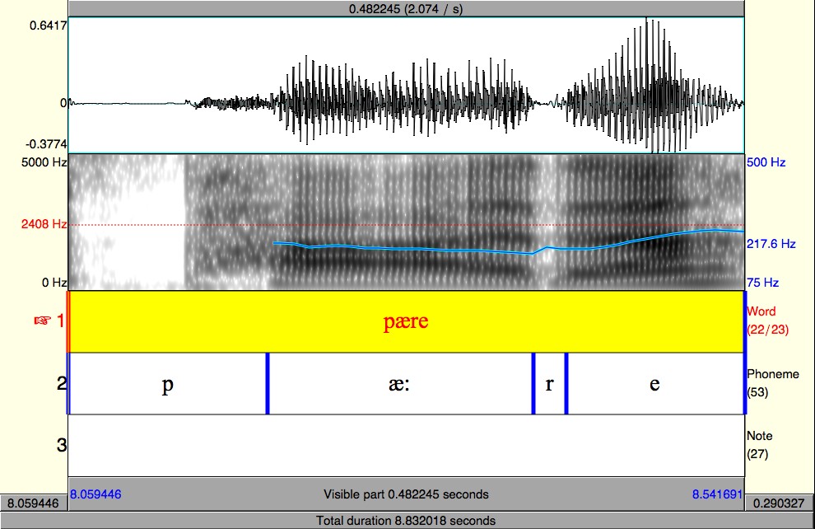The image size is (815, 529).
Task: Click the 5000 Hz spectrogram ceiling label
Action: pos(44,162)
